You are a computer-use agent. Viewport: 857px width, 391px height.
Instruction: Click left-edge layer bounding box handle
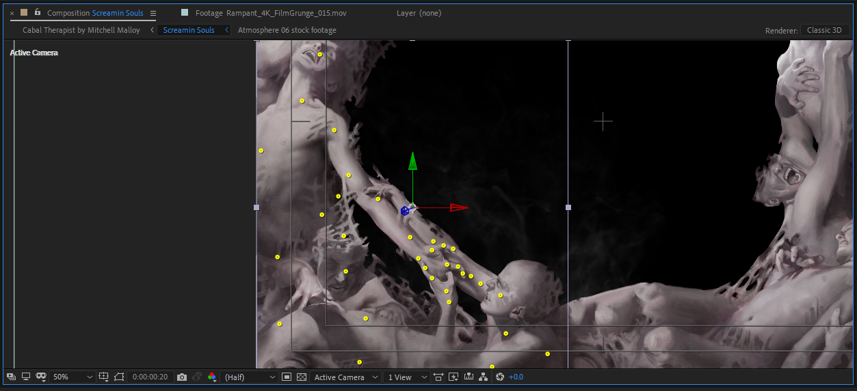[256, 207]
